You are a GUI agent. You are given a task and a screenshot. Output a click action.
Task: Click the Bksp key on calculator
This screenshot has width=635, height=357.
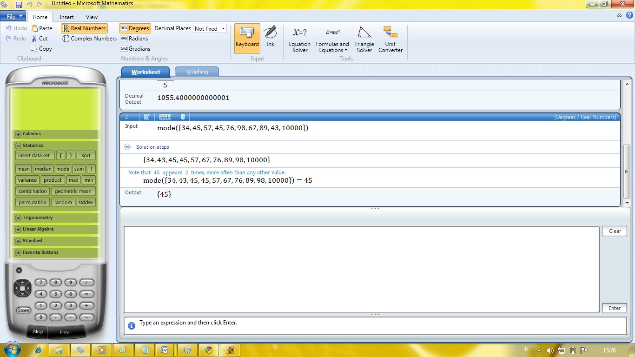[x=38, y=332]
